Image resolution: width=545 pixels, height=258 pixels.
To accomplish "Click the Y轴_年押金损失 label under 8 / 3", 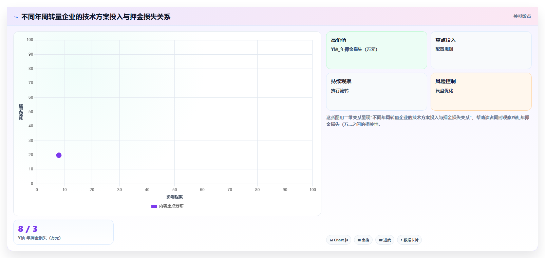I will point(39,238).
